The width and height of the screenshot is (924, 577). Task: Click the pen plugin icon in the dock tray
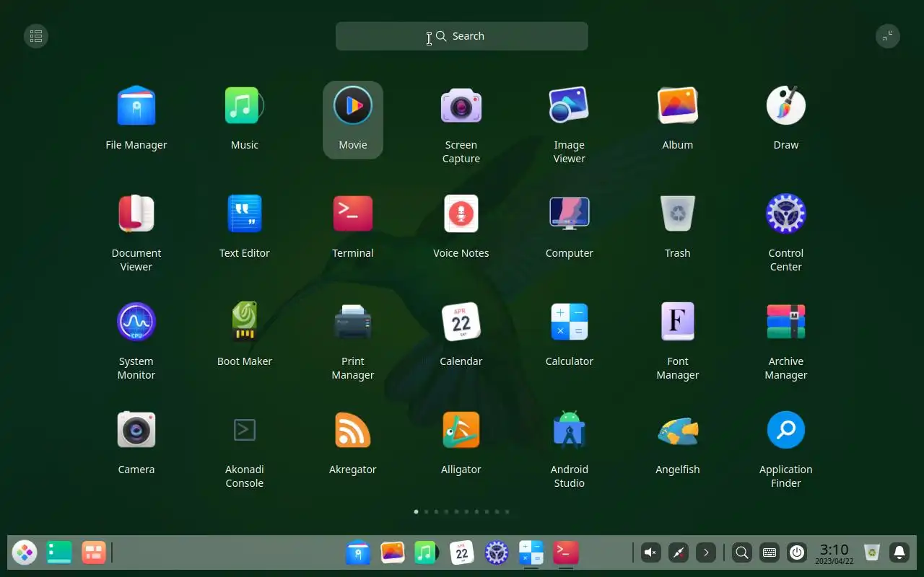coord(679,553)
